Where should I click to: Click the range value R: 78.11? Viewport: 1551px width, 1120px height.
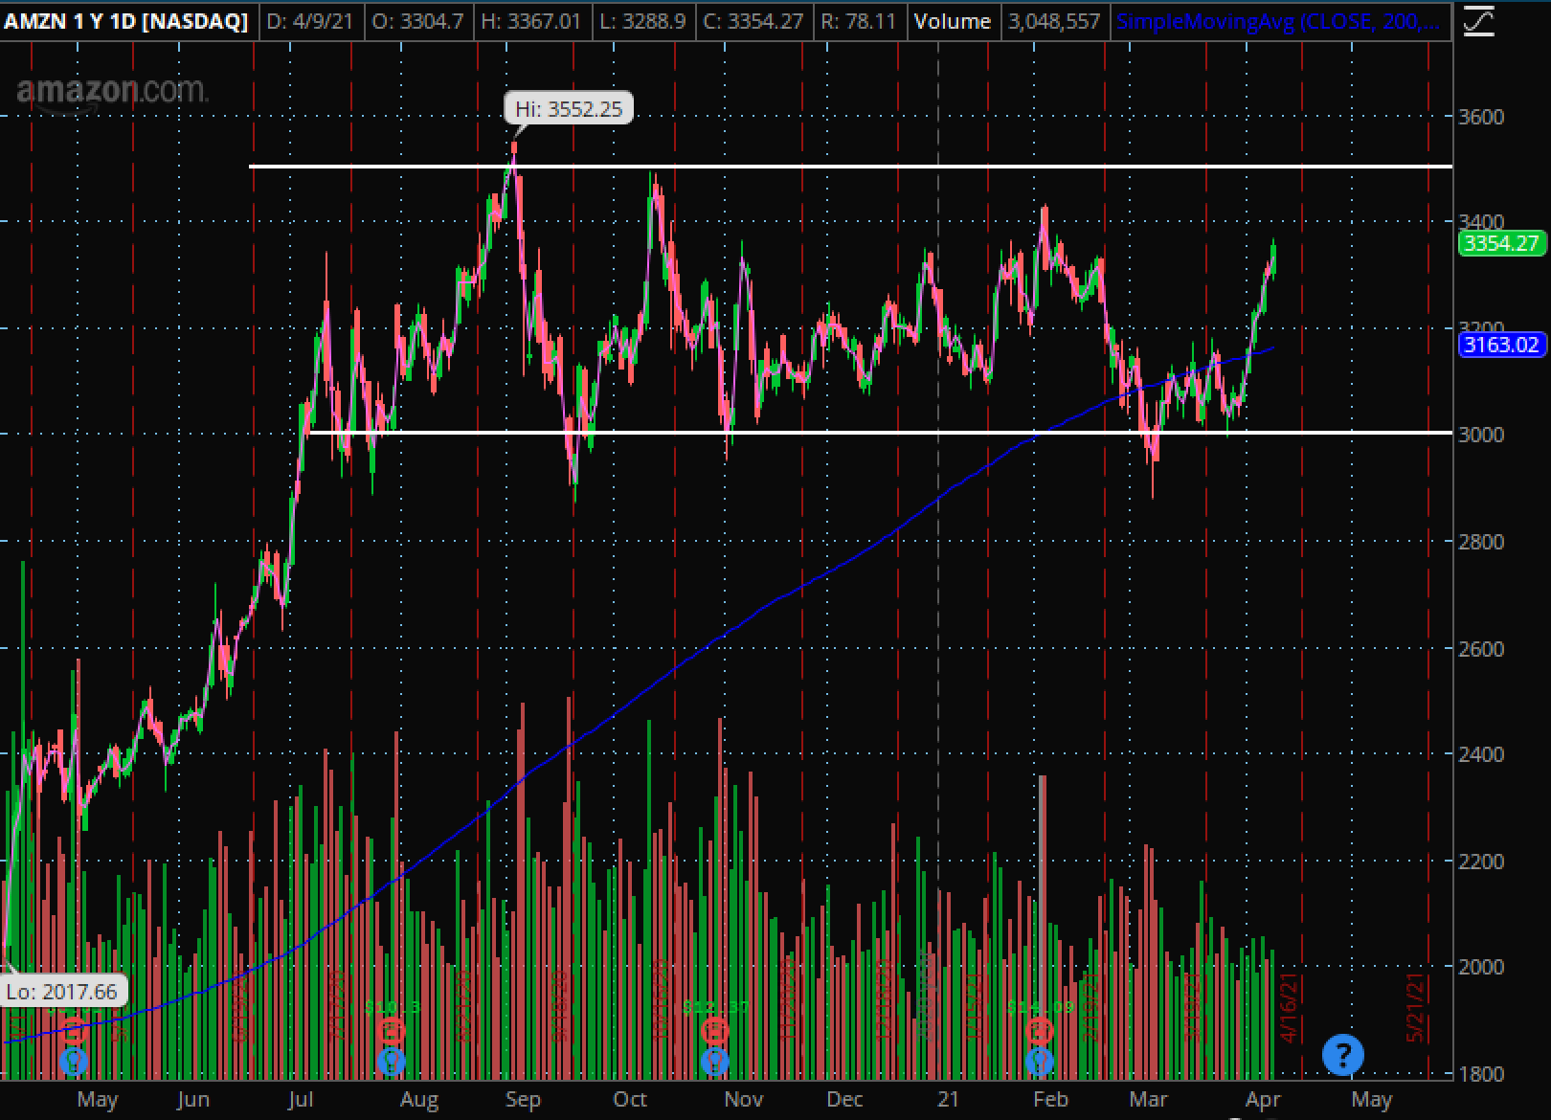point(860,21)
